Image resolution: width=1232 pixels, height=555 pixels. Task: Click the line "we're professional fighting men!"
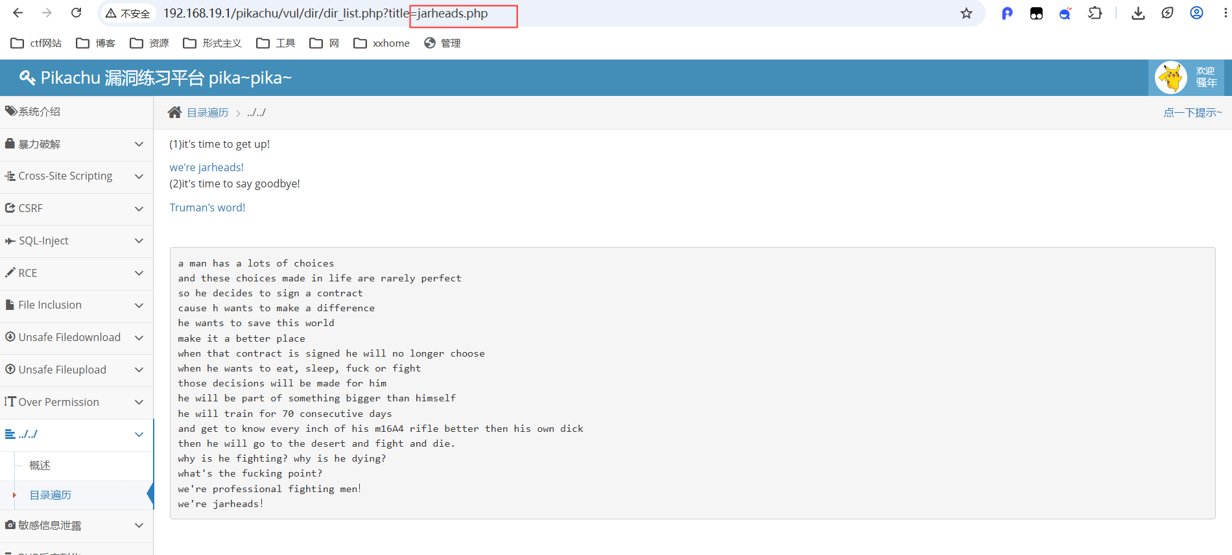[270, 489]
